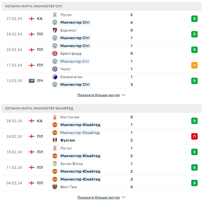Select Манчестер Юнайтед in the West Ham match
The image size is (203, 205).
point(80,179)
